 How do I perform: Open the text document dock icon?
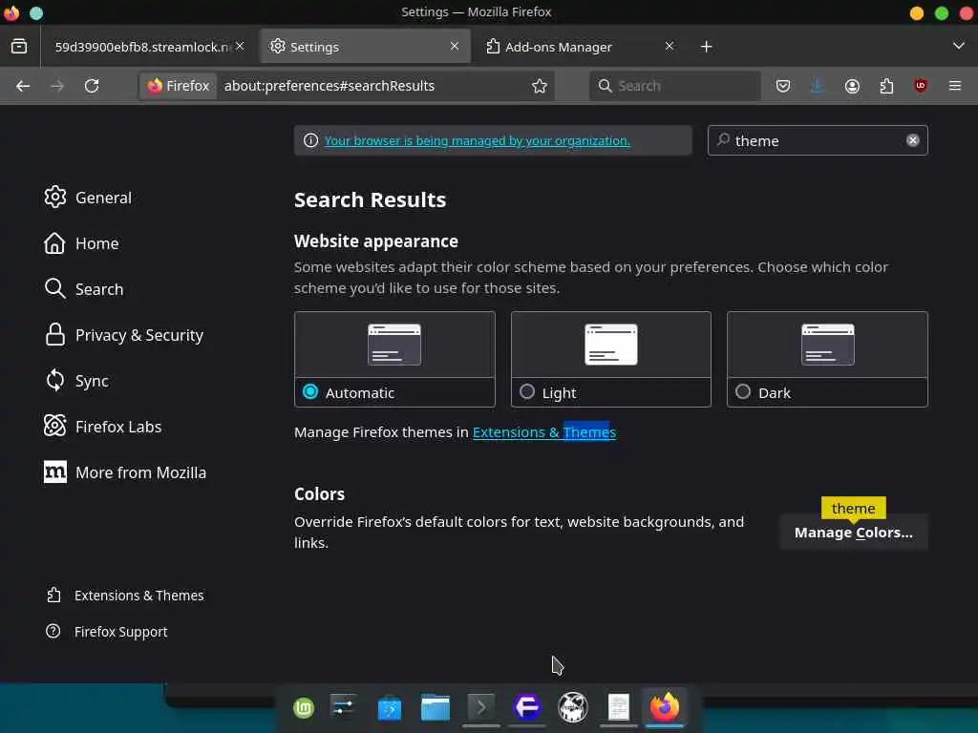pos(619,707)
